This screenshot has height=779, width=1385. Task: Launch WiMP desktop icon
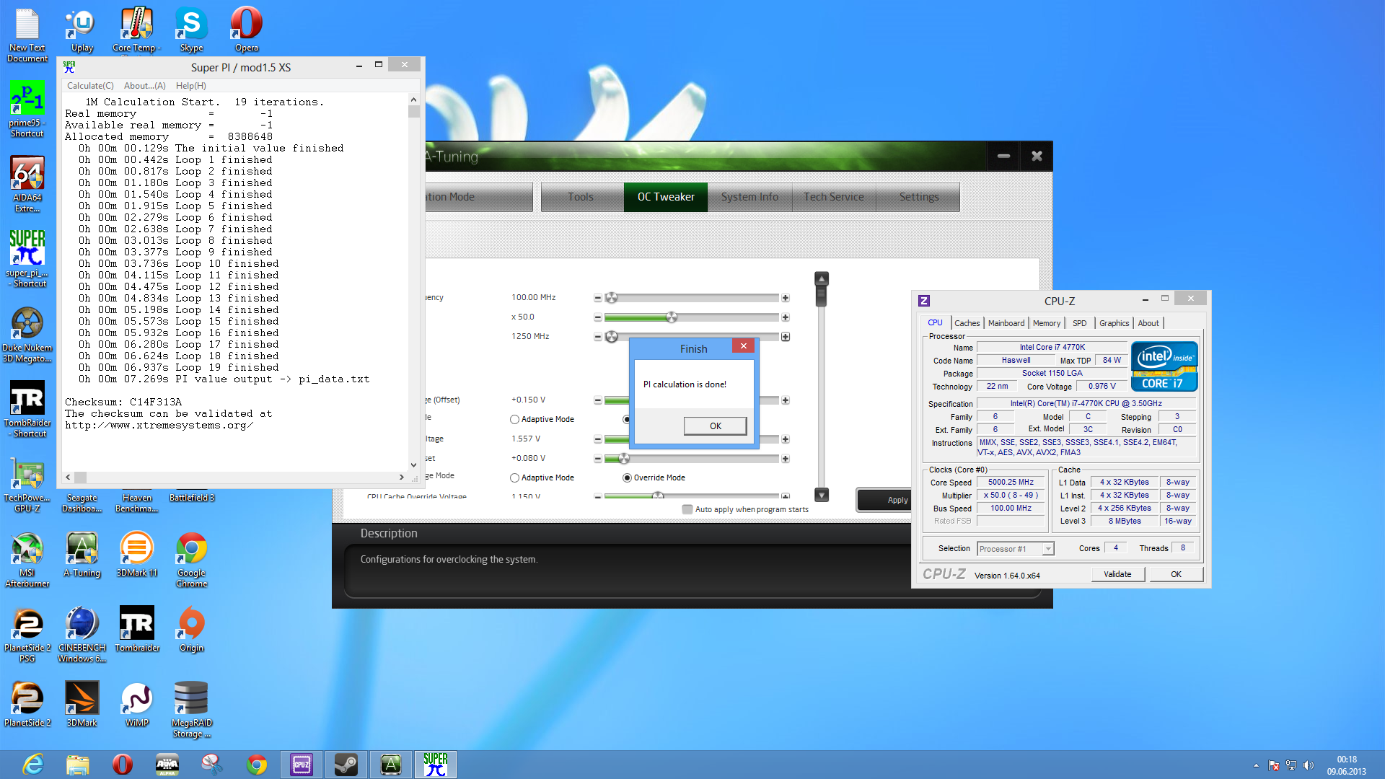pyautogui.click(x=136, y=704)
